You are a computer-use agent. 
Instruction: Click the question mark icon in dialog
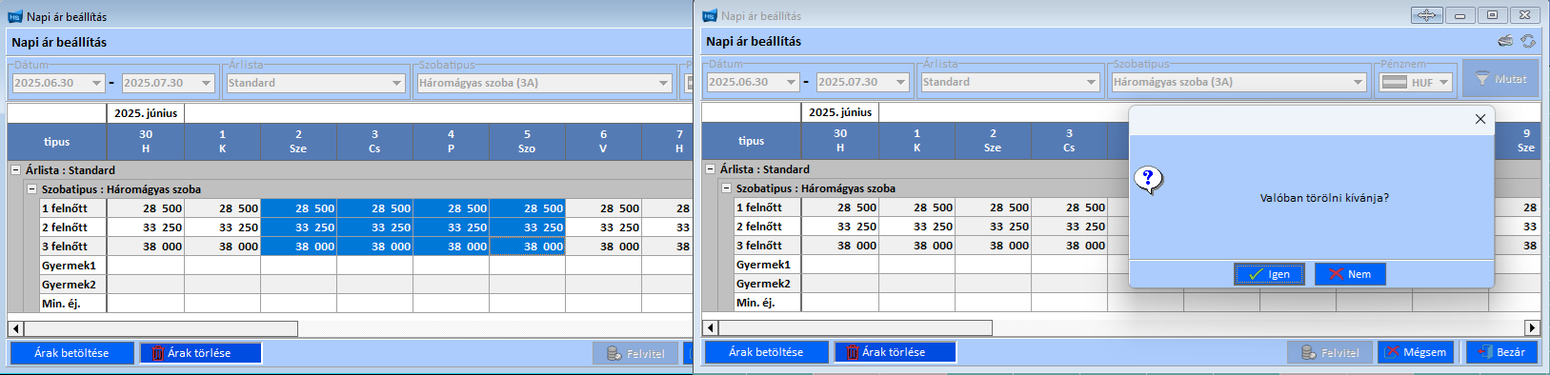(x=1149, y=179)
